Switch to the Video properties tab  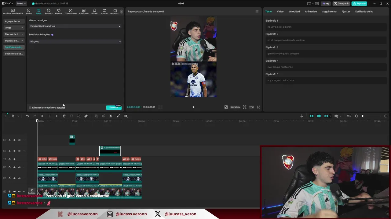point(280,12)
